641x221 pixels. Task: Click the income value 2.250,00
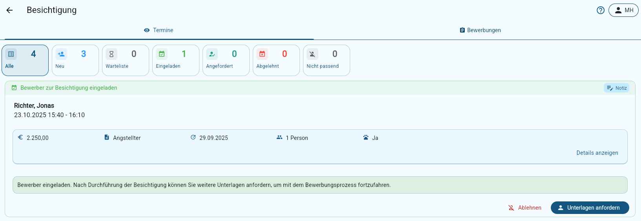tap(38, 138)
